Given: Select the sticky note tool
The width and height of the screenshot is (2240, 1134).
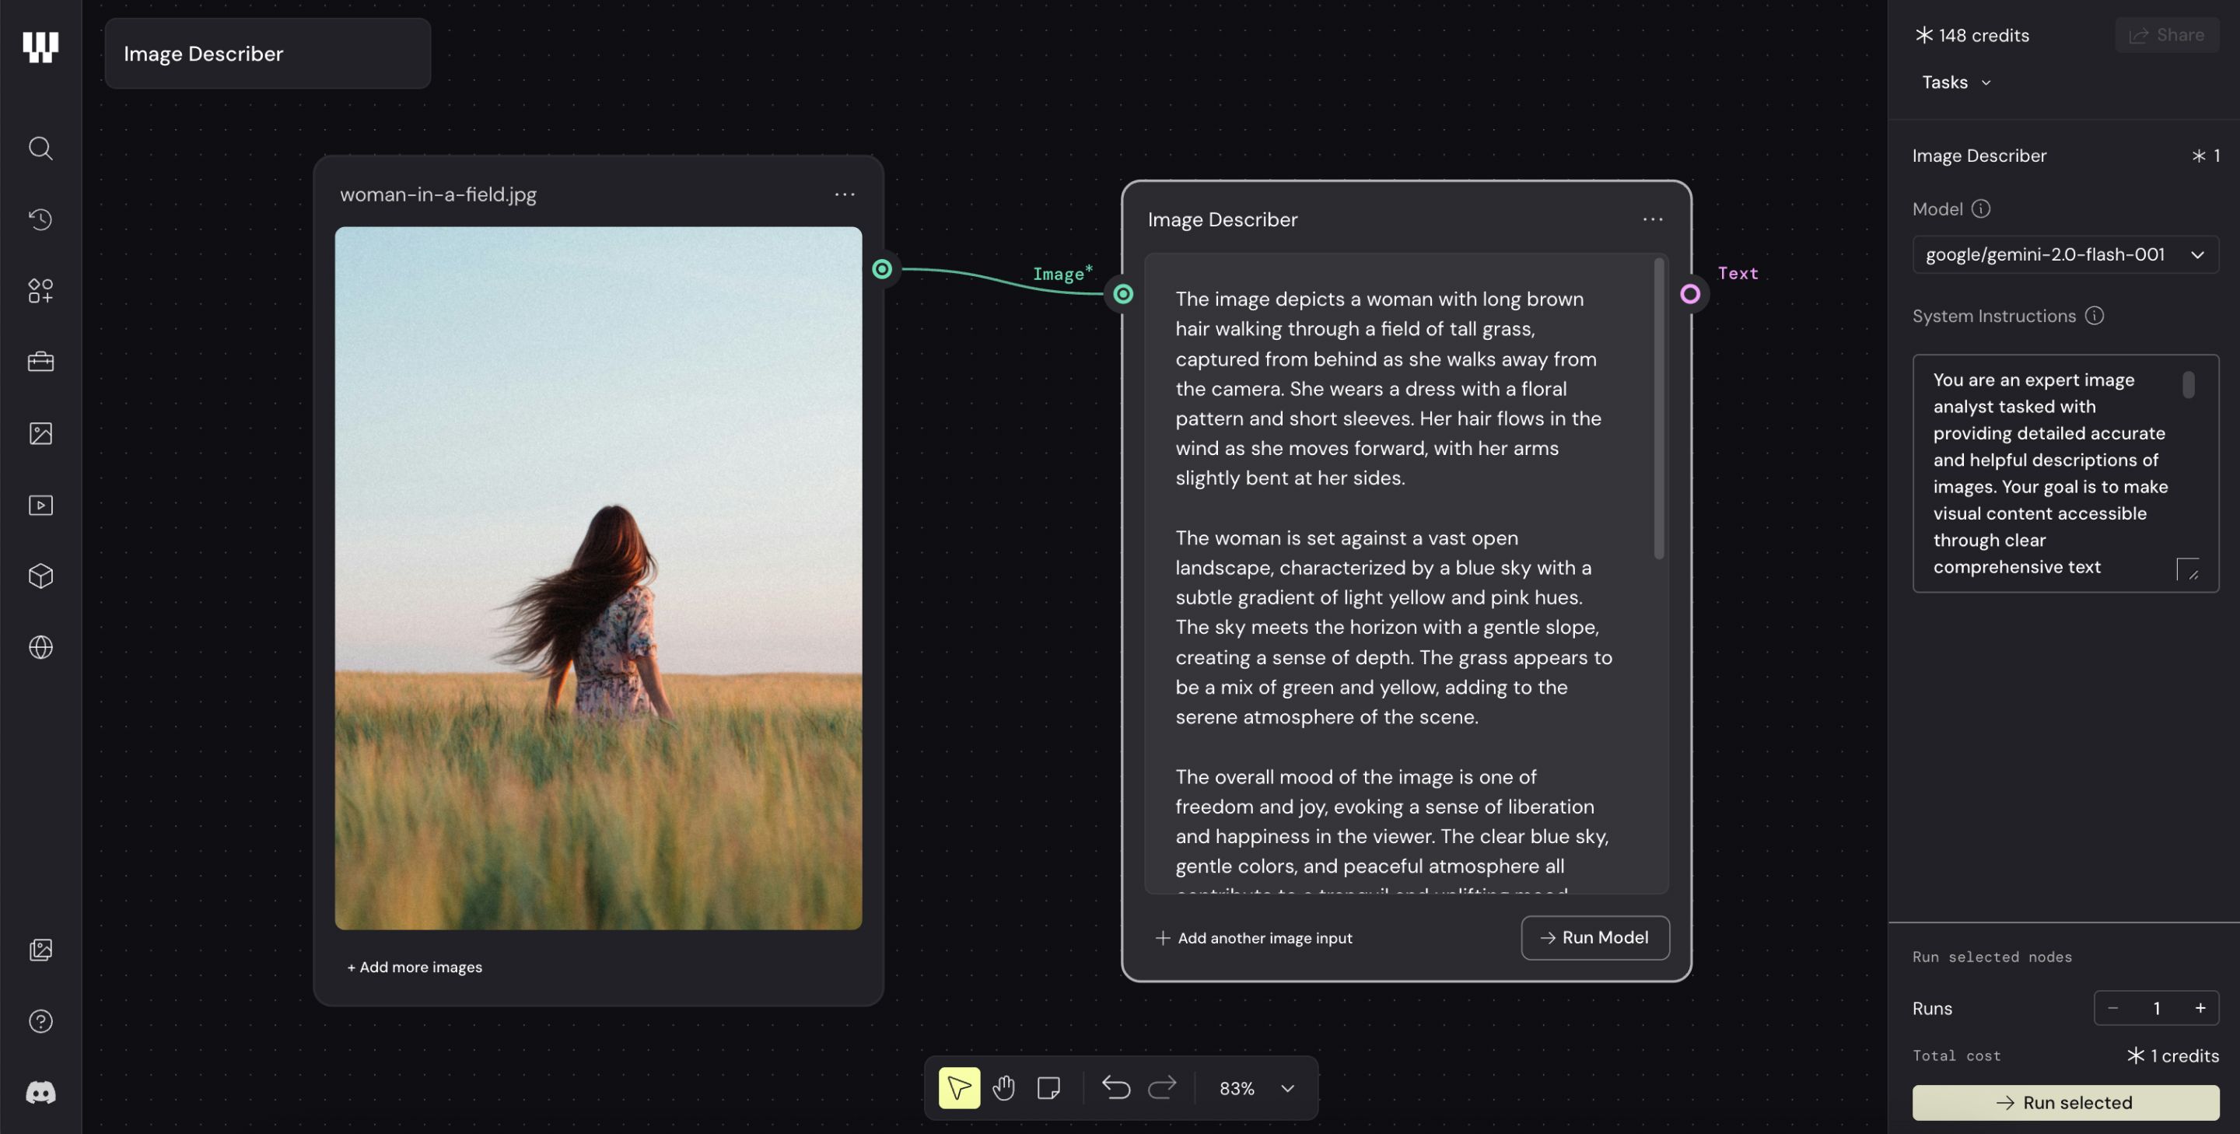Looking at the screenshot, I should click(x=1048, y=1088).
